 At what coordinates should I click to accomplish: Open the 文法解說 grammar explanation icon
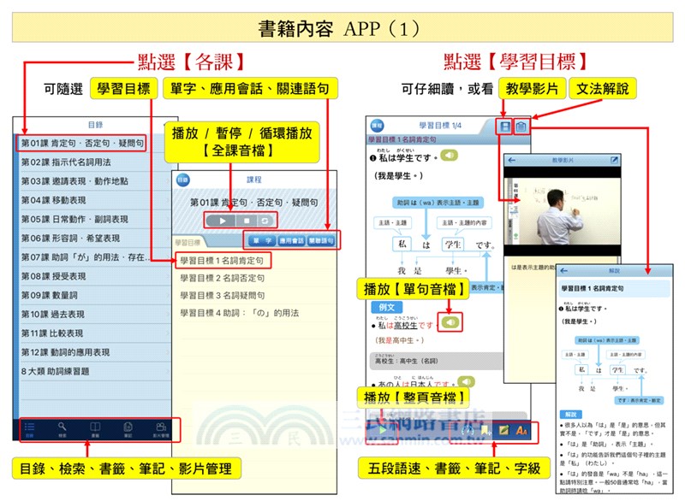click(x=522, y=126)
